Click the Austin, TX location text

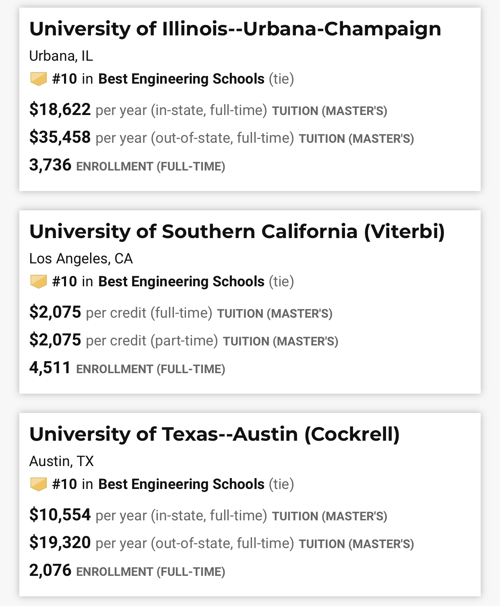tap(62, 461)
